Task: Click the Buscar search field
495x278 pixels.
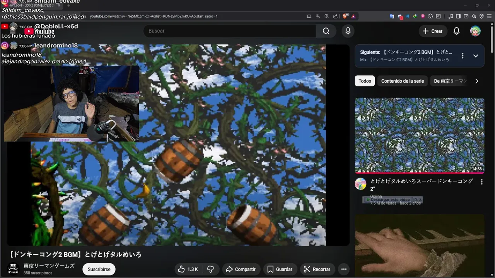Action: [229, 31]
